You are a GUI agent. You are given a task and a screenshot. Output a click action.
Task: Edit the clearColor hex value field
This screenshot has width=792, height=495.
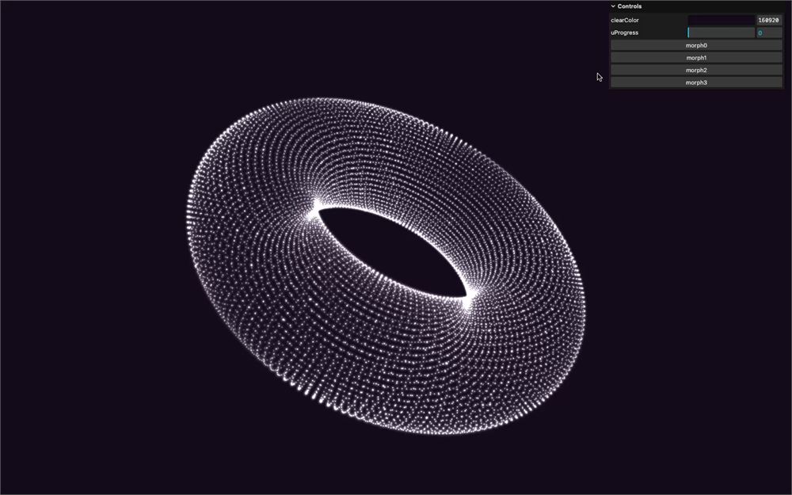click(769, 21)
